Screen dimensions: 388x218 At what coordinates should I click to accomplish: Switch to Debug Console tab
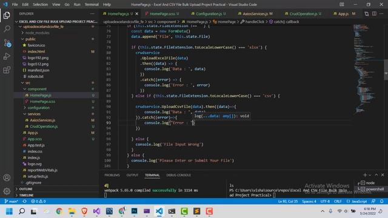(178, 175)
